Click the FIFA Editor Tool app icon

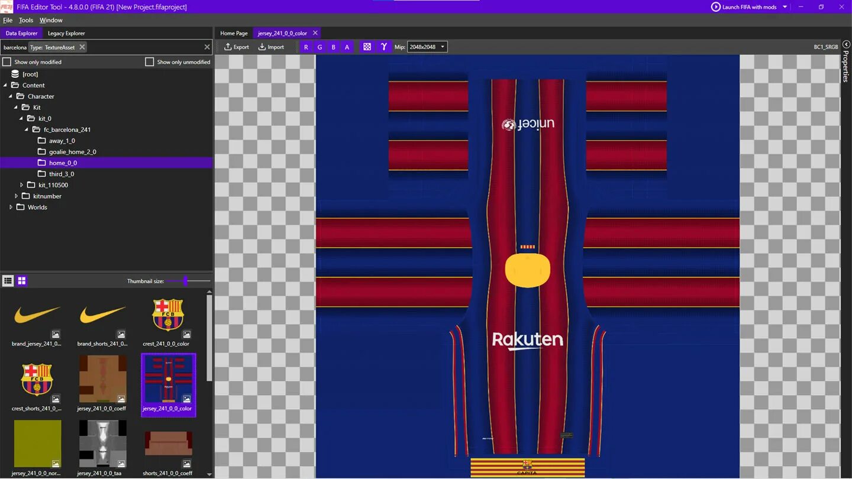coord(7,7)
